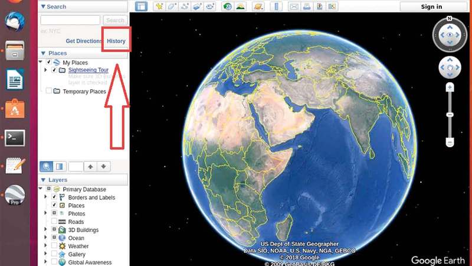The height and width of the screenshot is (266, 472).
Task: Expand the 3D Buildings layer tree
Action: [x=46, y=230]
